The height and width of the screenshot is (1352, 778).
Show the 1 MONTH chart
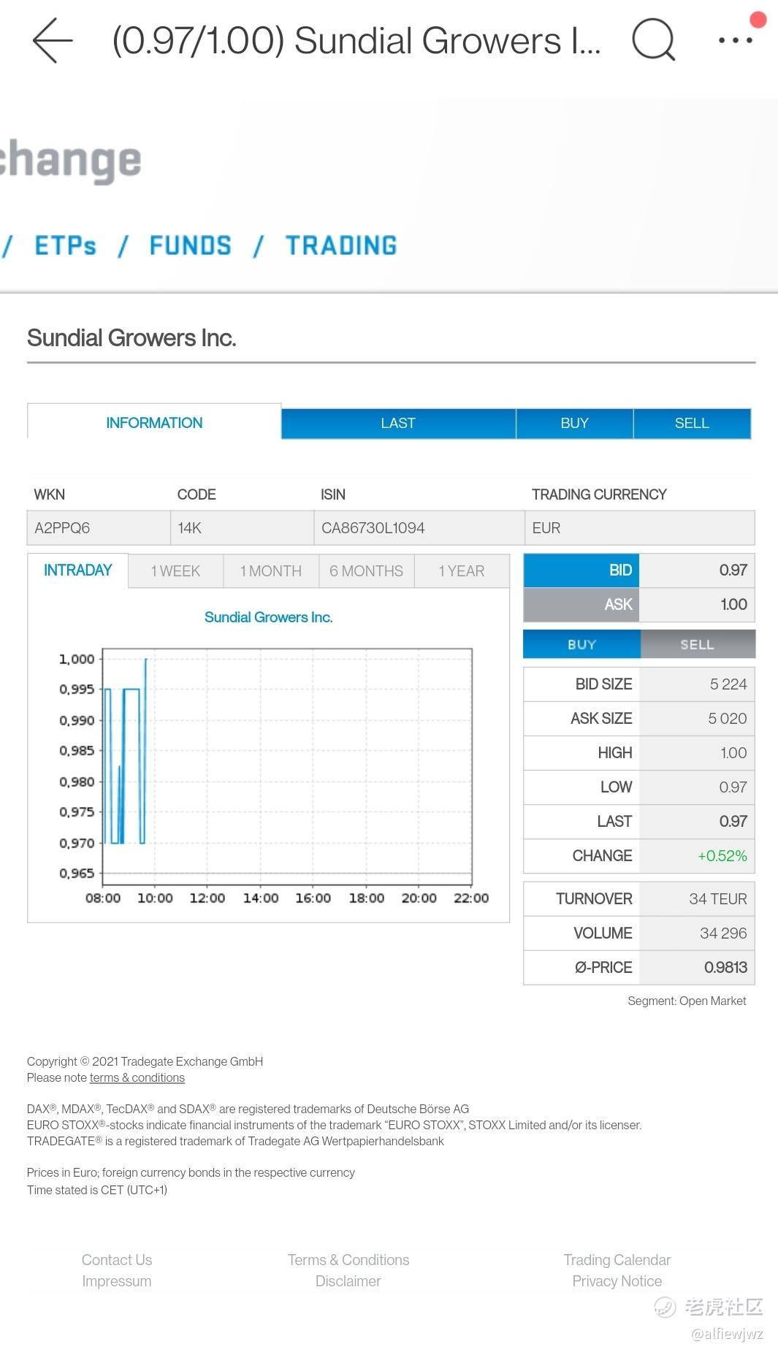pos(271,571)
